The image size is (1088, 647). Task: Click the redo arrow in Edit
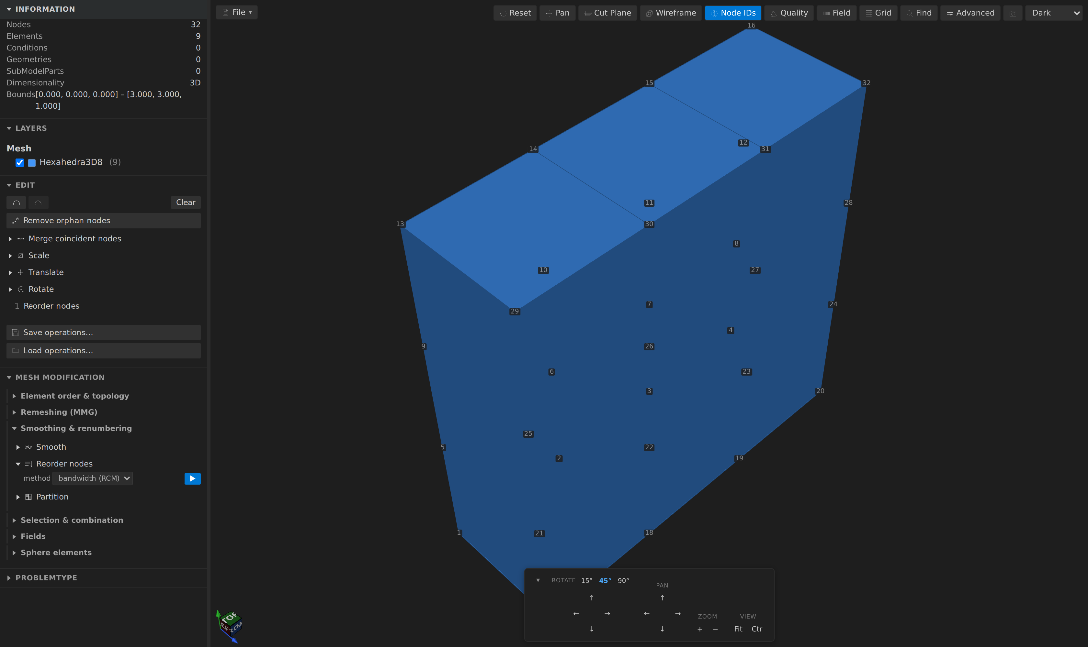point(39,202)
